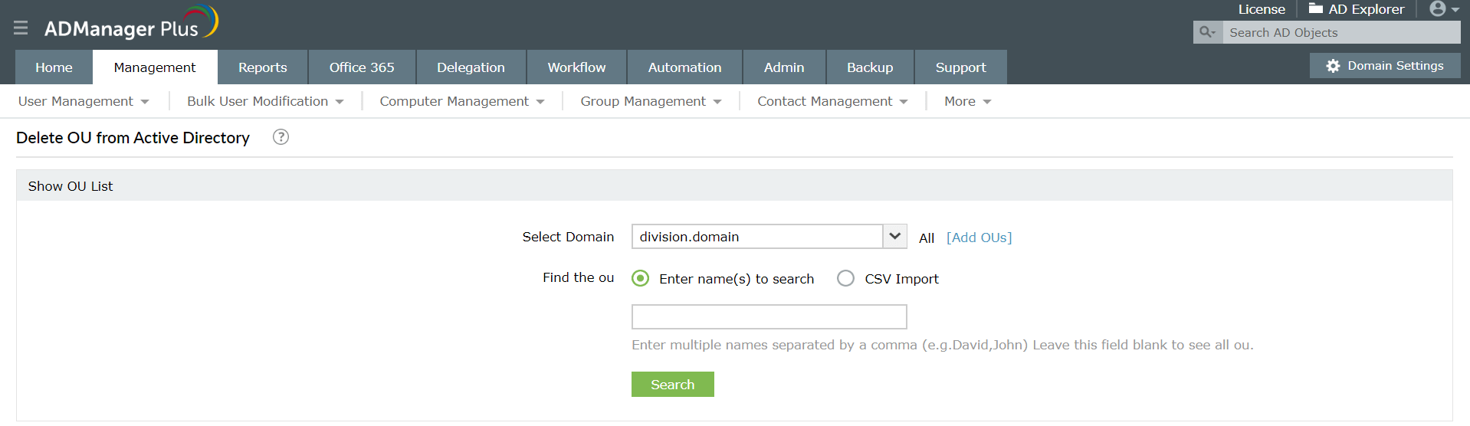Open the hamburger menu icon

tap(21, 28)
